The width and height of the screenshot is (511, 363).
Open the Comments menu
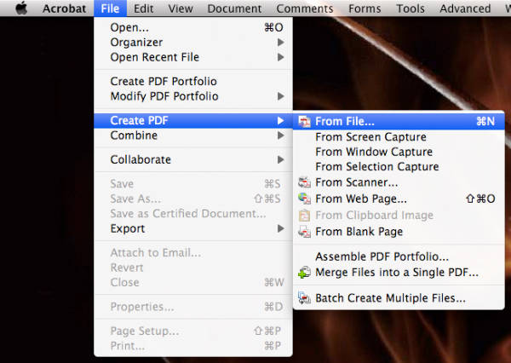click(x=305, y=9)
